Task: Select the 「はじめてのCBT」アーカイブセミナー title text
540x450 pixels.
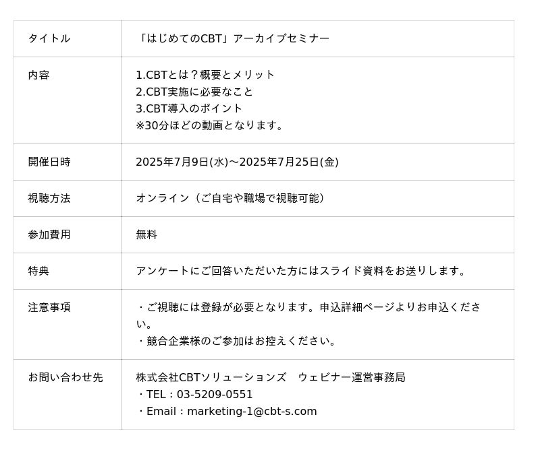Action: click(x=233, y=38)
